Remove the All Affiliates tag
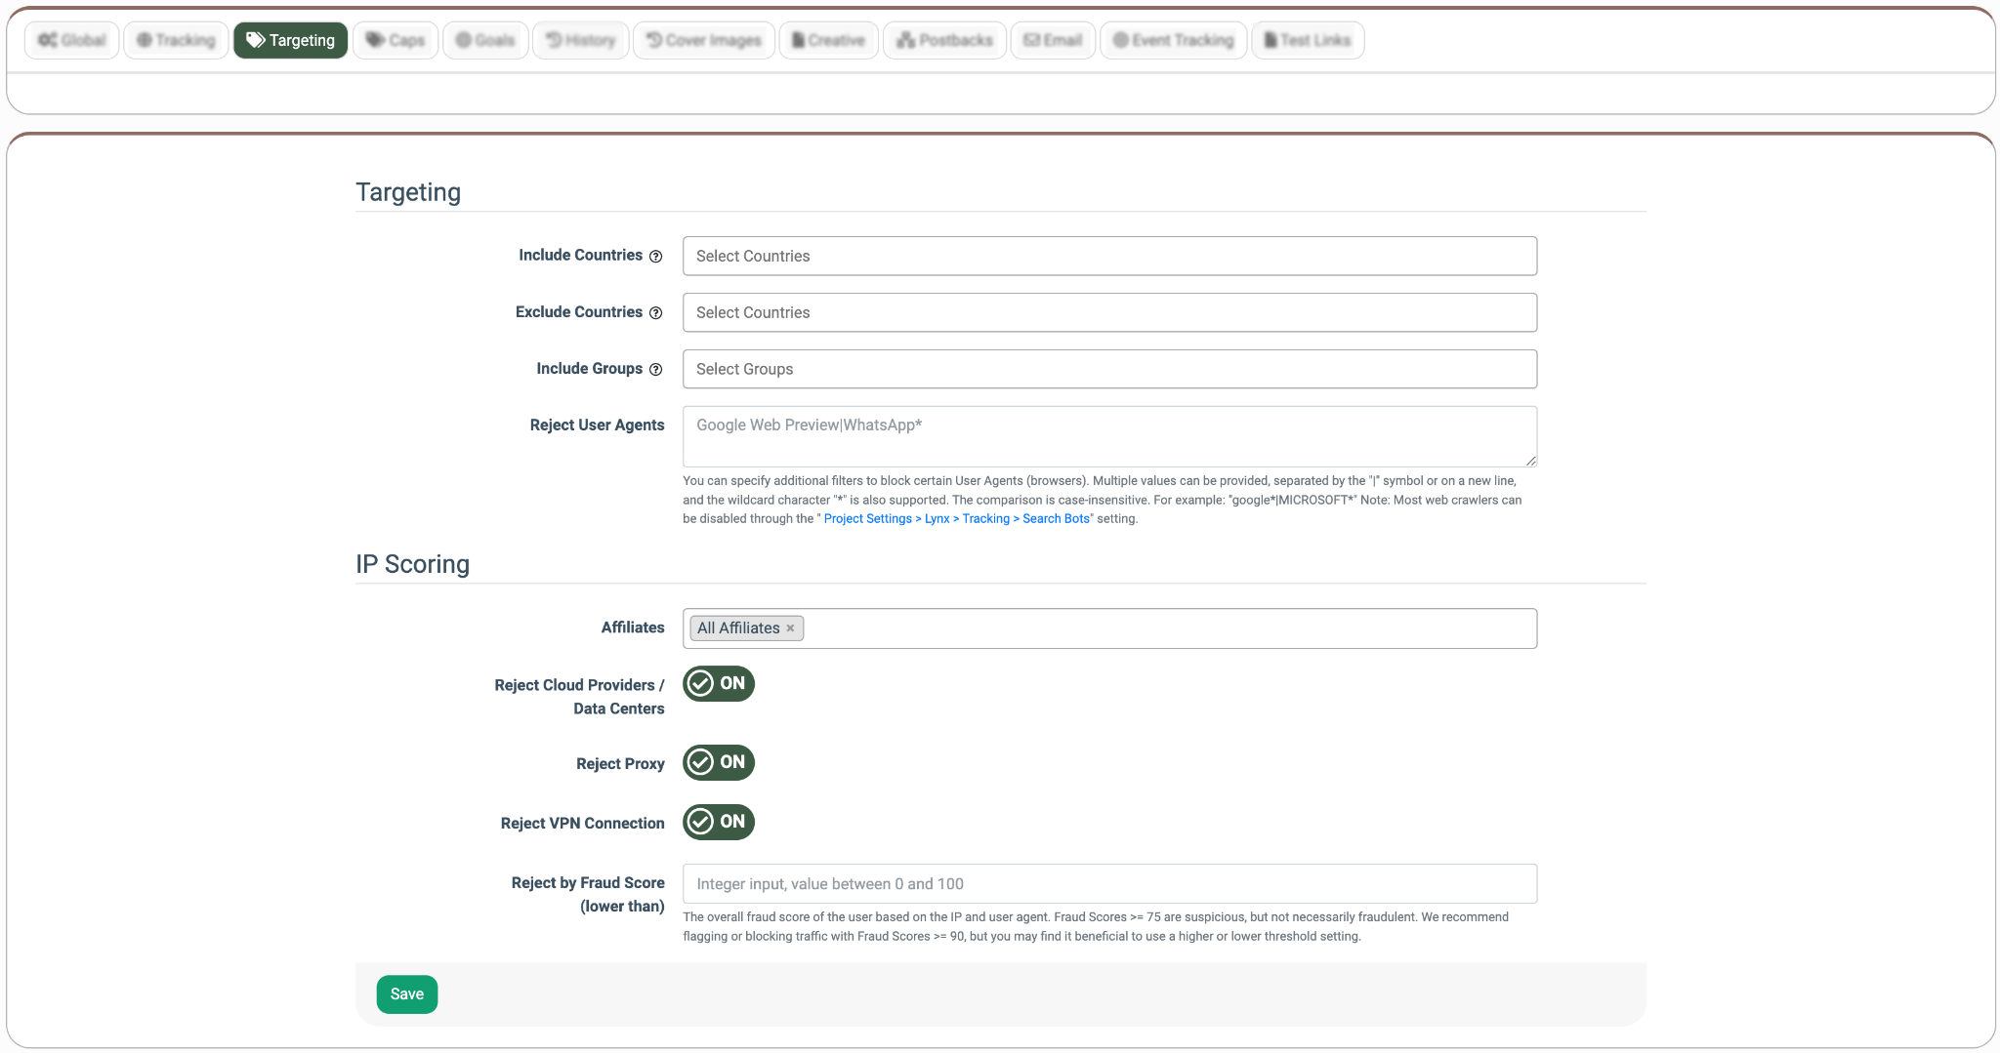Viewport: 2000px width, 1053px height. coord(790,628)
